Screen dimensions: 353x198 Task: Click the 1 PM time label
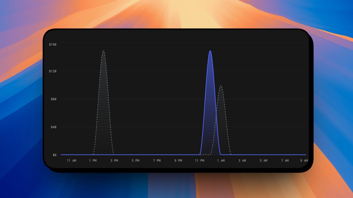93,160
